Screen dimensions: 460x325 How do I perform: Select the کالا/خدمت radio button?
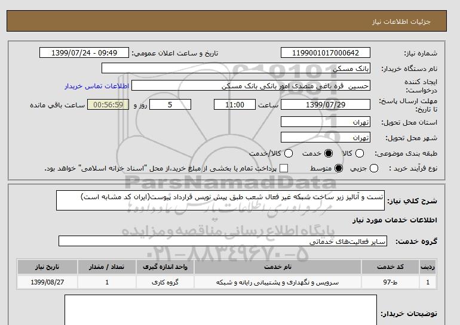pos(289,153)
